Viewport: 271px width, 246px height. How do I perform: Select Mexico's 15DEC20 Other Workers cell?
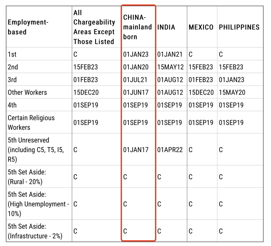pyautogui.click(x=201, y=92)
